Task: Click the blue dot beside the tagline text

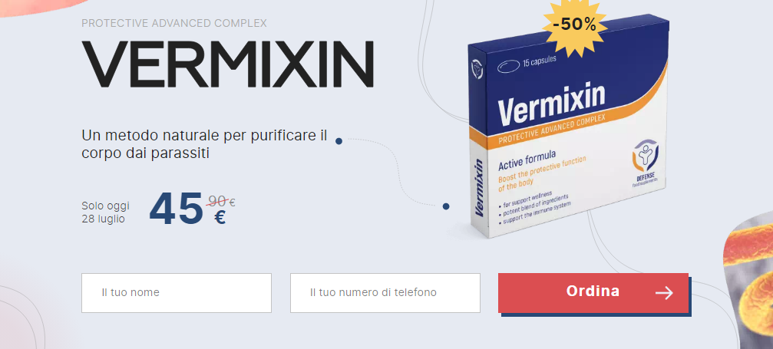Action: [339, 141]
